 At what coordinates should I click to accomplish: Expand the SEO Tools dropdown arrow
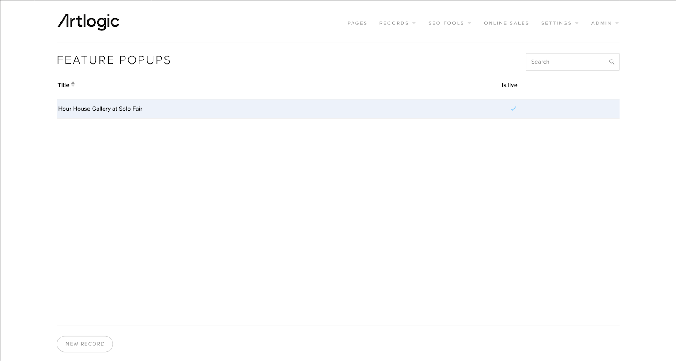tap(469, 23)
